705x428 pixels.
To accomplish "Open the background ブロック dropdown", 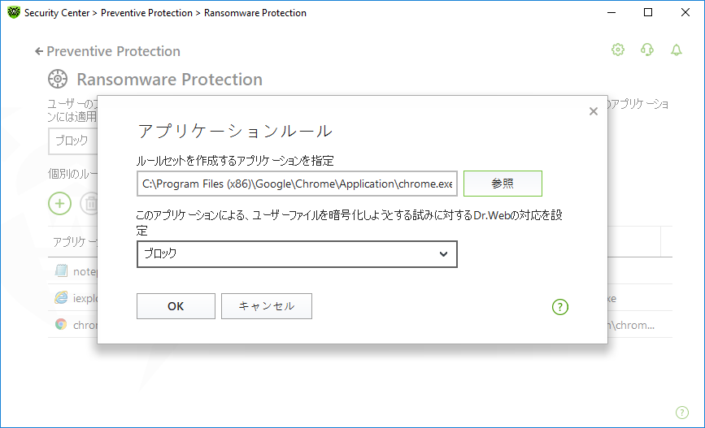I will point(73,141).
